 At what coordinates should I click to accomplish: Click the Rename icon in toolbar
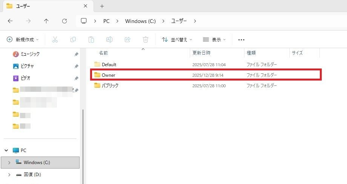[x=109, y=40]
